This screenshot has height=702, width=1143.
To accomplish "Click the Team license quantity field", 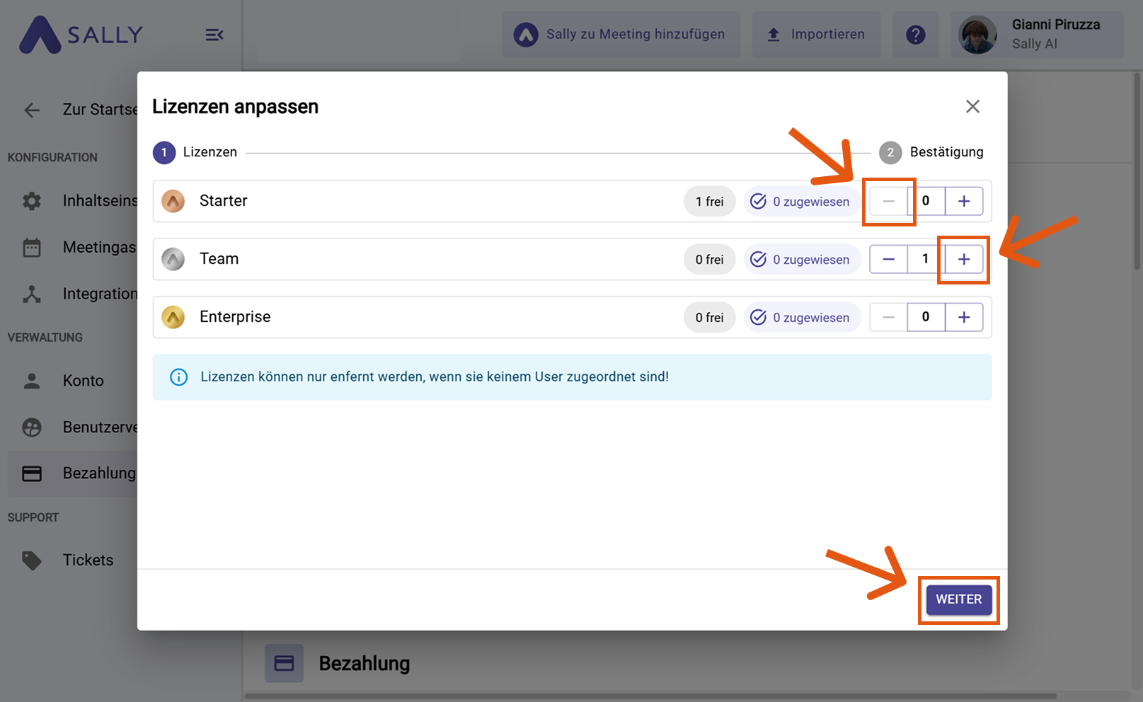I will [925, 259].
